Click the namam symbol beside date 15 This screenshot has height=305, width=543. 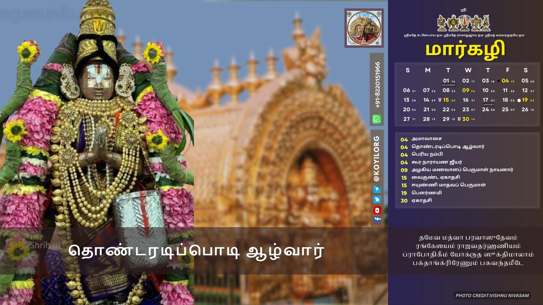440,100
